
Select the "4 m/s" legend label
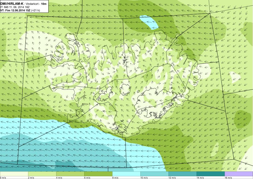59,178
